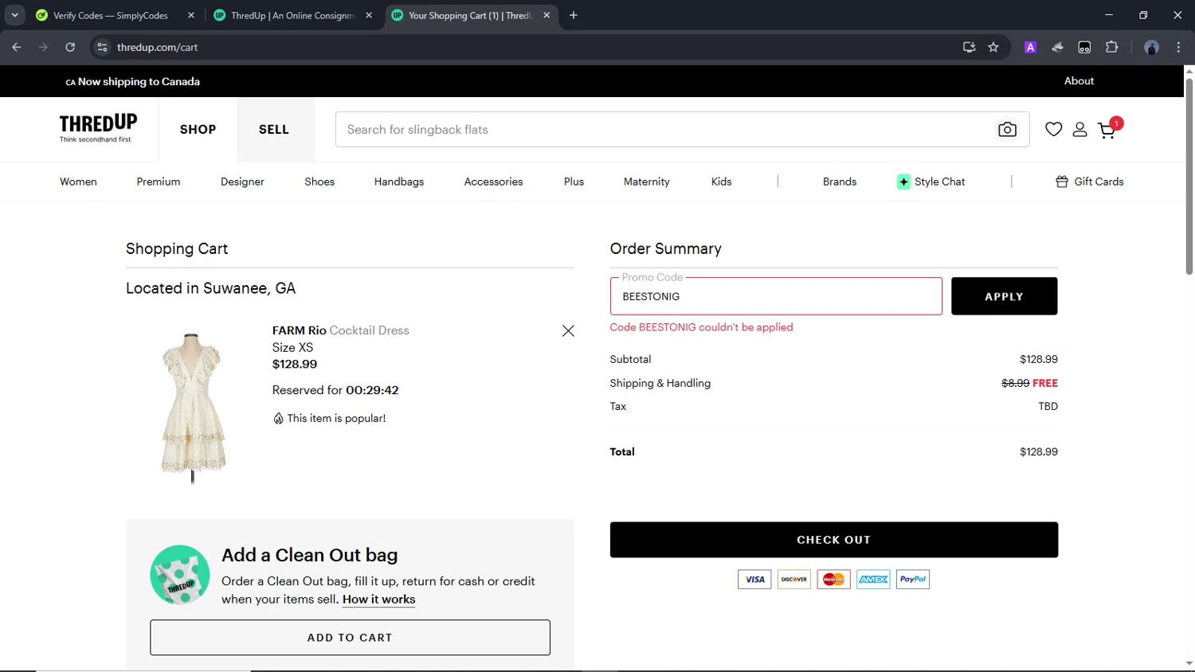Screen dimensions: 1195x672
Task: Select the Handbags category menu
Action: click(x=398, y=182)
